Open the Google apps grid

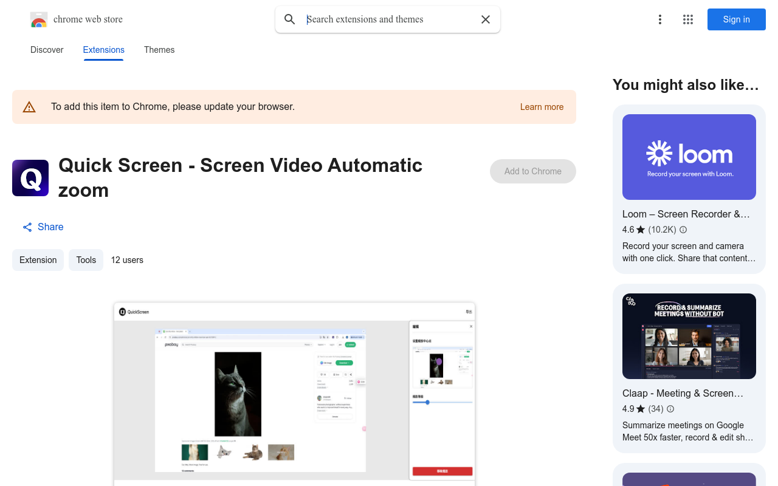click(x=687, y=19)
